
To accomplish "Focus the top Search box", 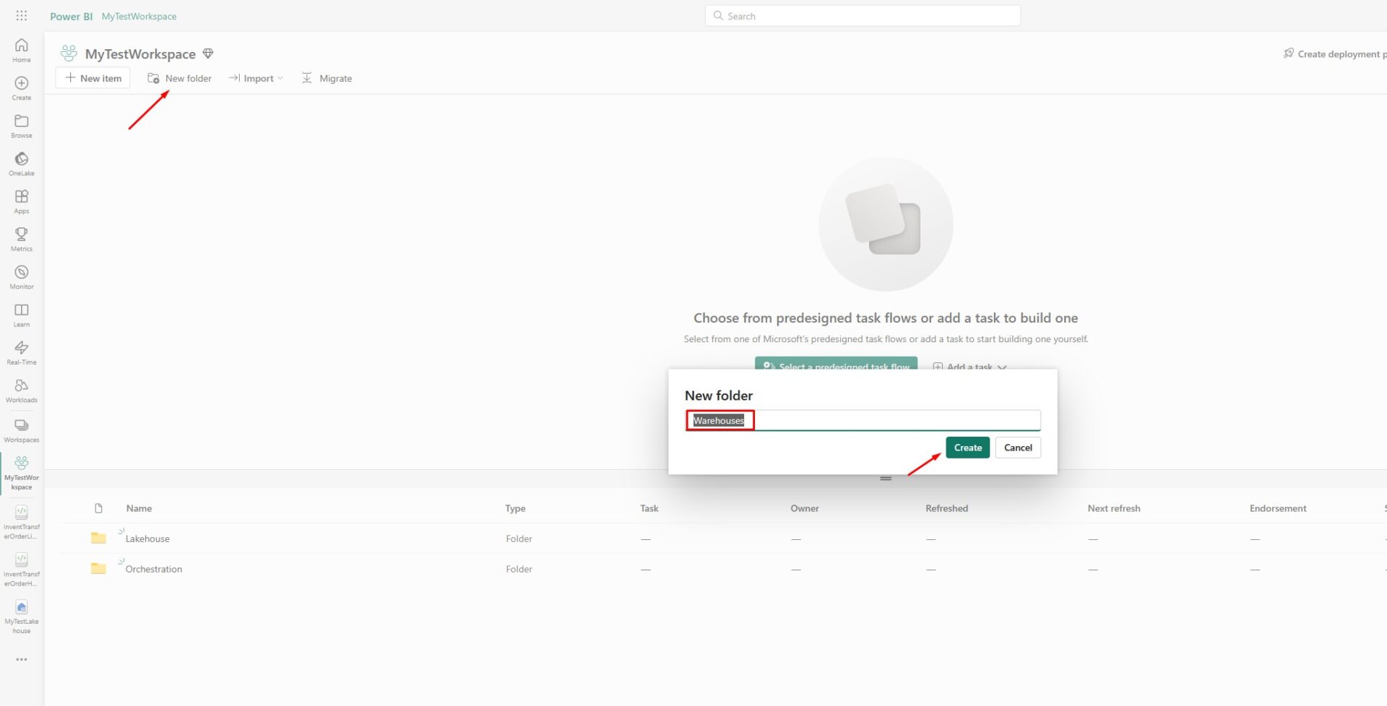I will pos(863,15).
